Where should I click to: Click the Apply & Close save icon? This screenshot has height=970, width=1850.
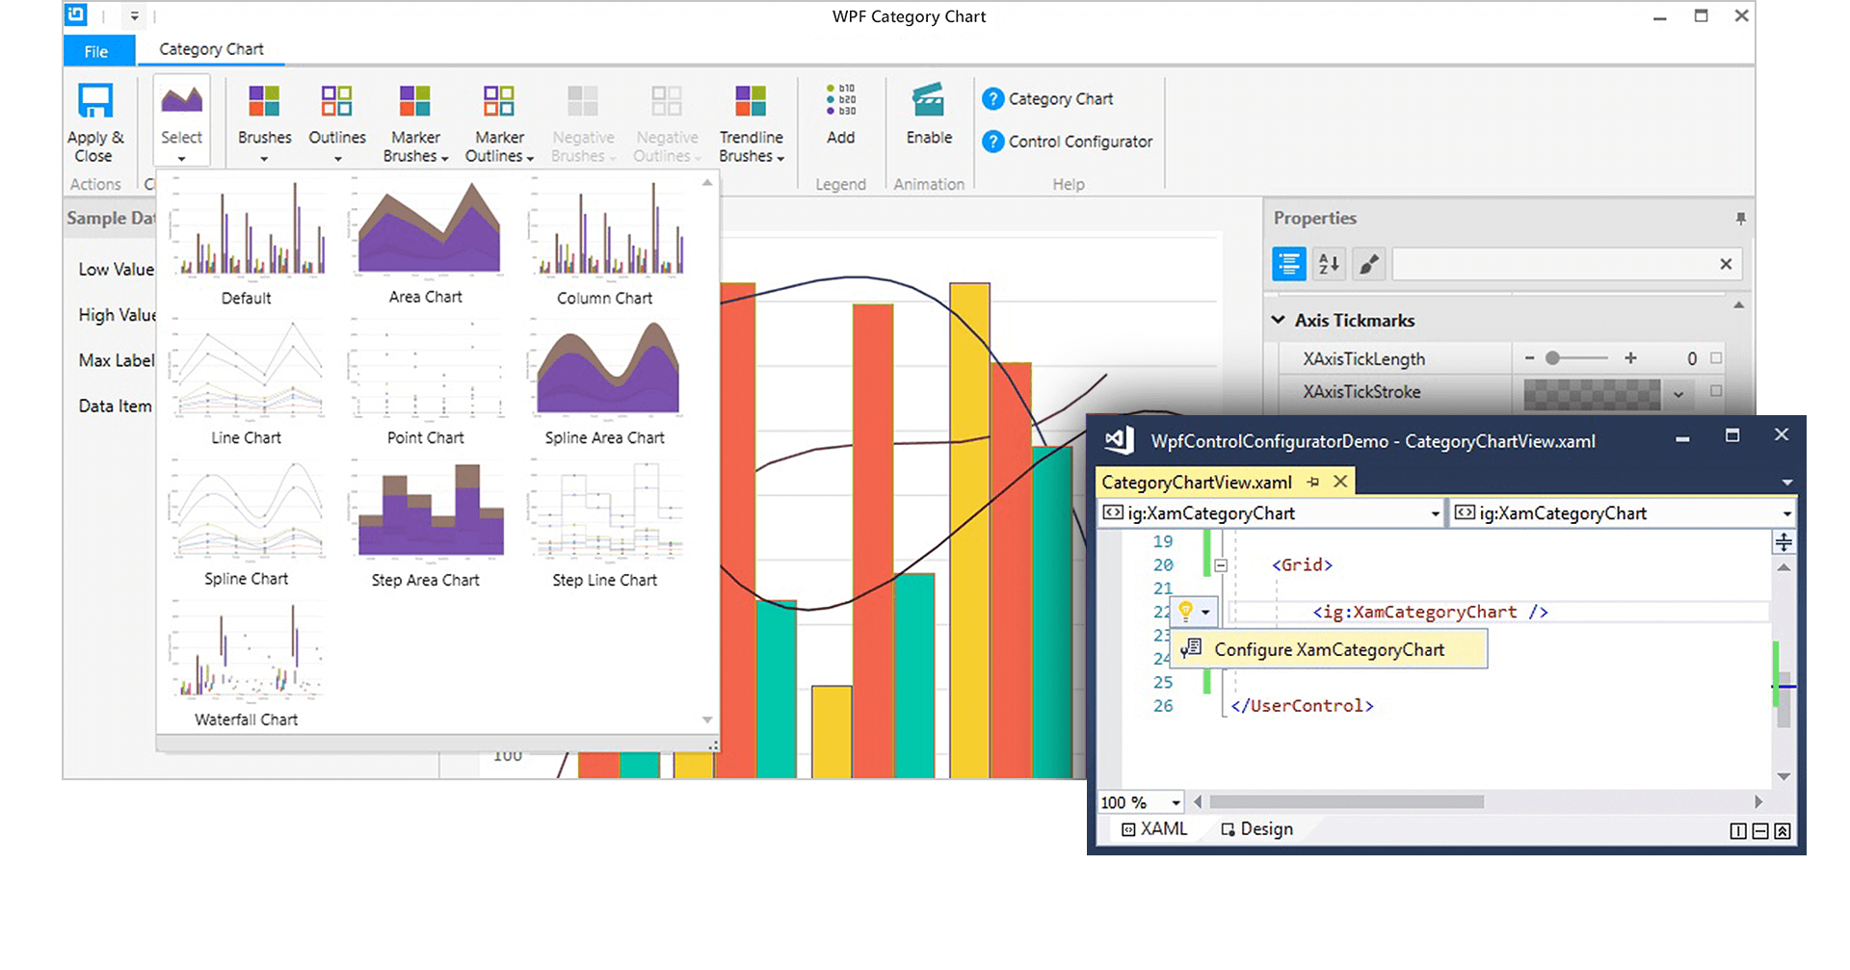pyautogui.click(x=94, y=101)
